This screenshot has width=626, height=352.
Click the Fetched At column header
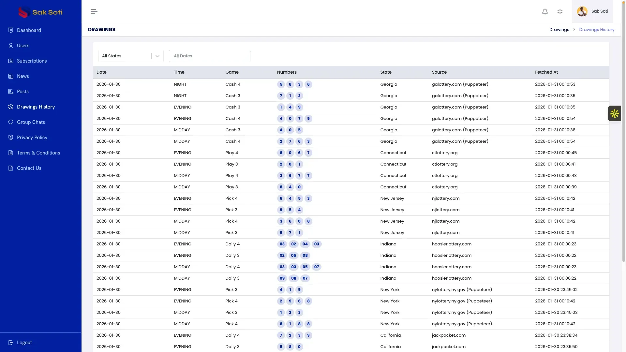coord(546,72)
